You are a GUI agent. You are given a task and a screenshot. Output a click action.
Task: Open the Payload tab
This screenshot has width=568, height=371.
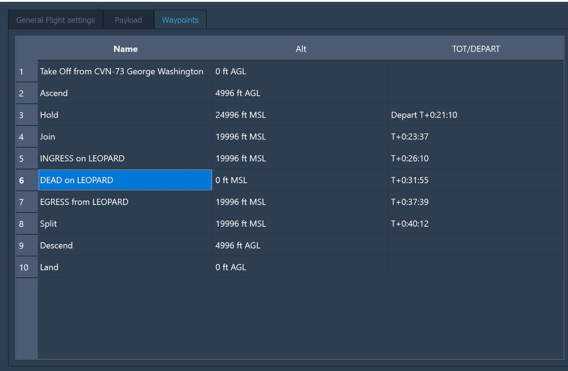pos(128,20)
